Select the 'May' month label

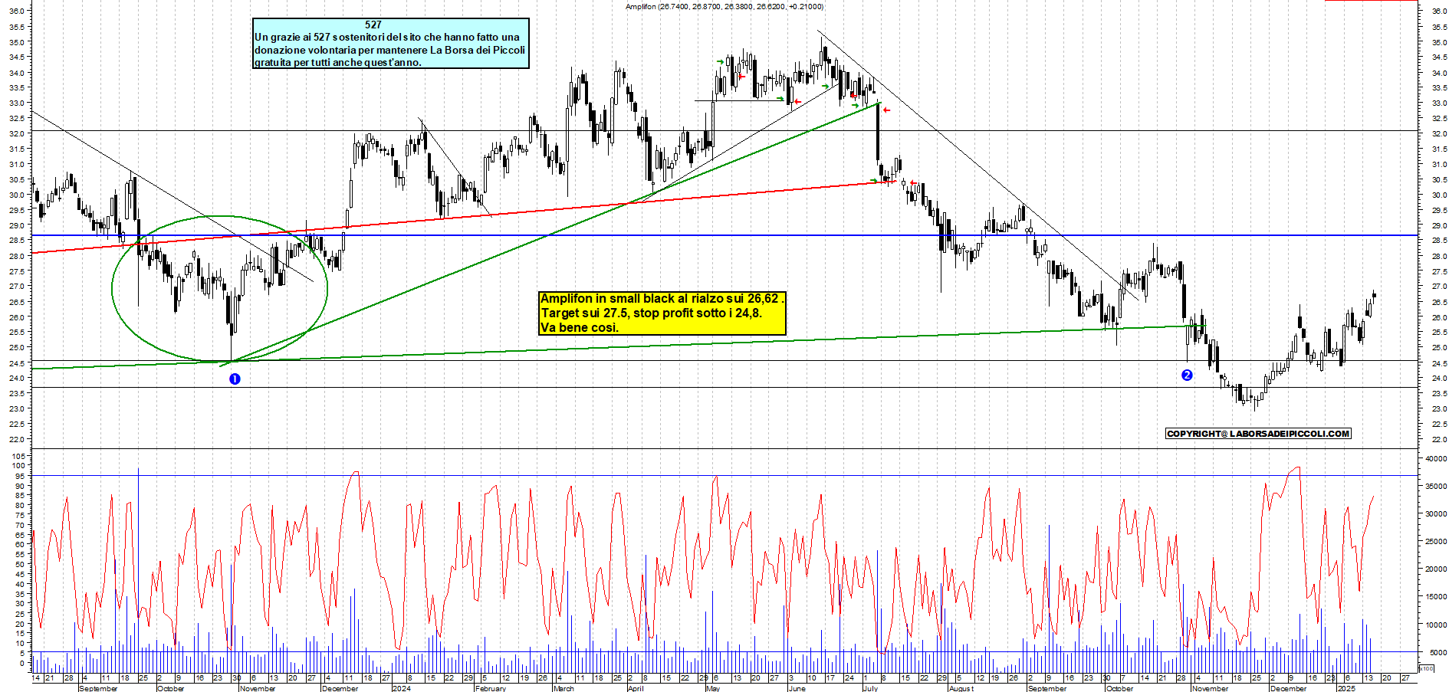click(x=713, y=688)
